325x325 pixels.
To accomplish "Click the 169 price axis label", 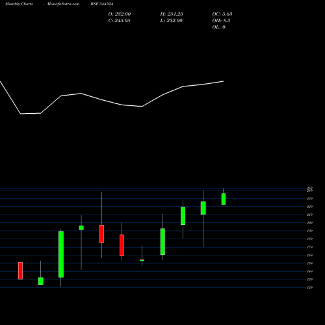I will click(x=310, y=255).
